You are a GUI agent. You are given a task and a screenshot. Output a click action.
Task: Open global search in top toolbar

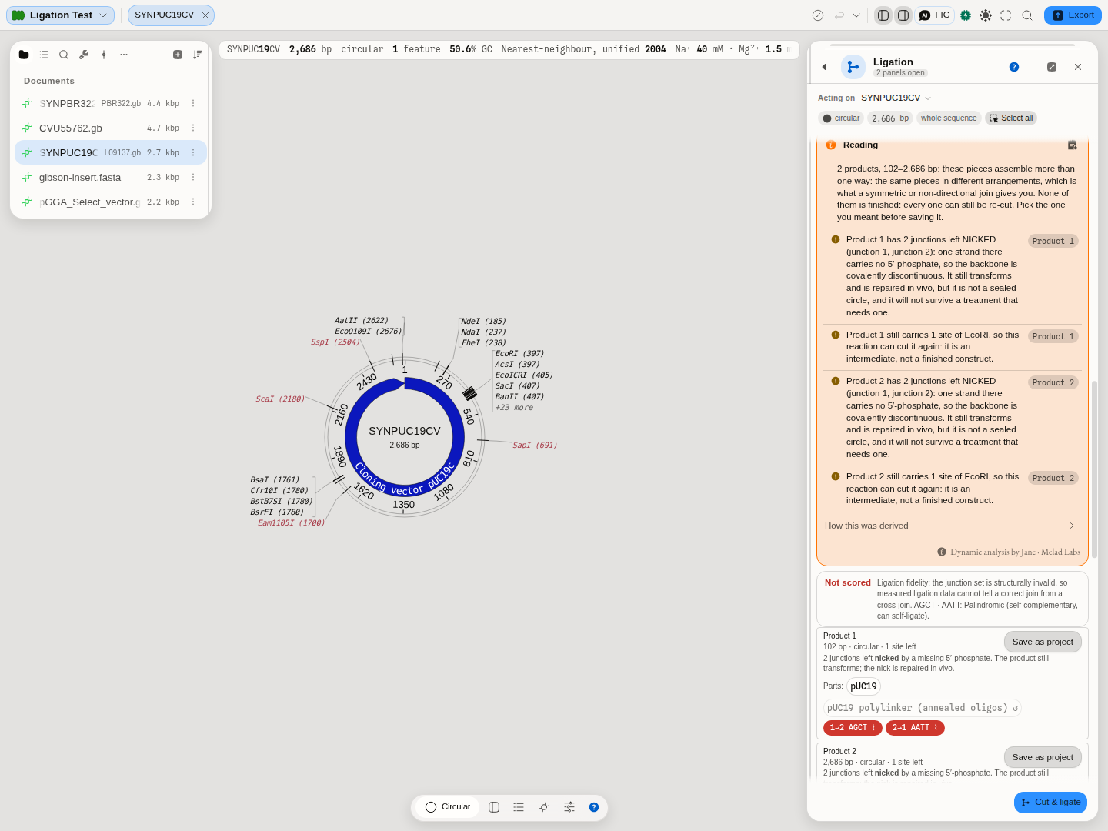pos(1027,15)
